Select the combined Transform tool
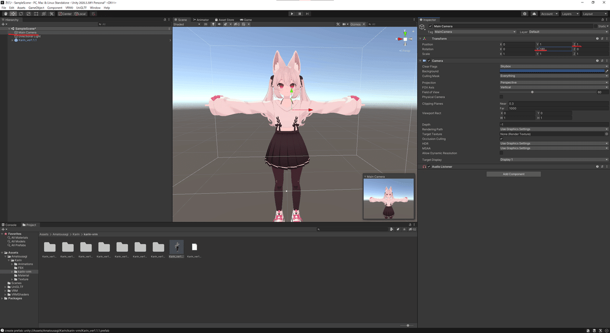Image resolution: width=610 pixels, height=333 pixels. pos(44,14)
